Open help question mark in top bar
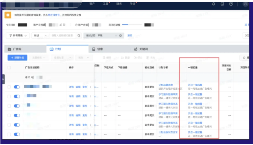 (231, 4)
